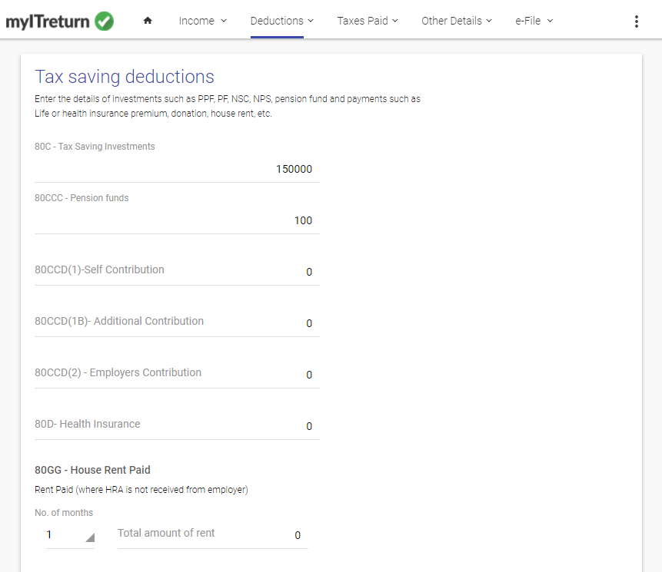662x572 pixels.
Task: Open the Deductions dropdown menu
Action: (281, 21)
